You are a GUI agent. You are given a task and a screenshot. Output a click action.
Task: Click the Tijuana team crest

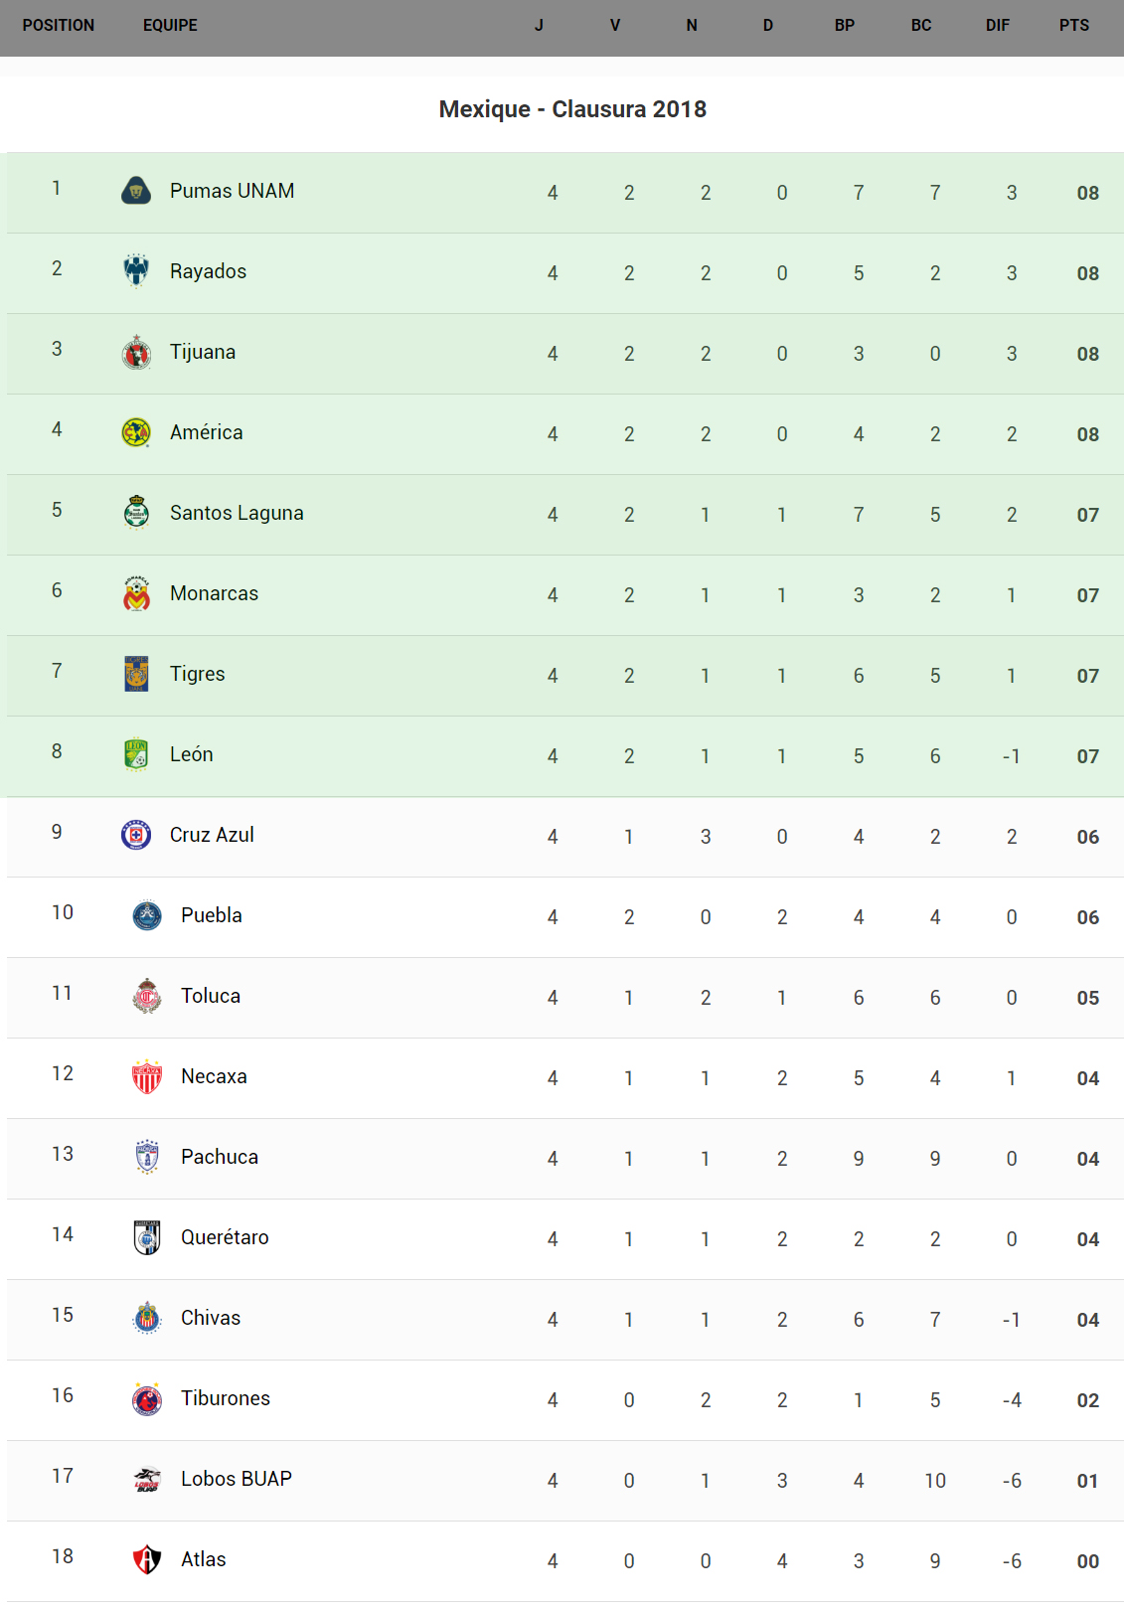click(x=136, y=352)
